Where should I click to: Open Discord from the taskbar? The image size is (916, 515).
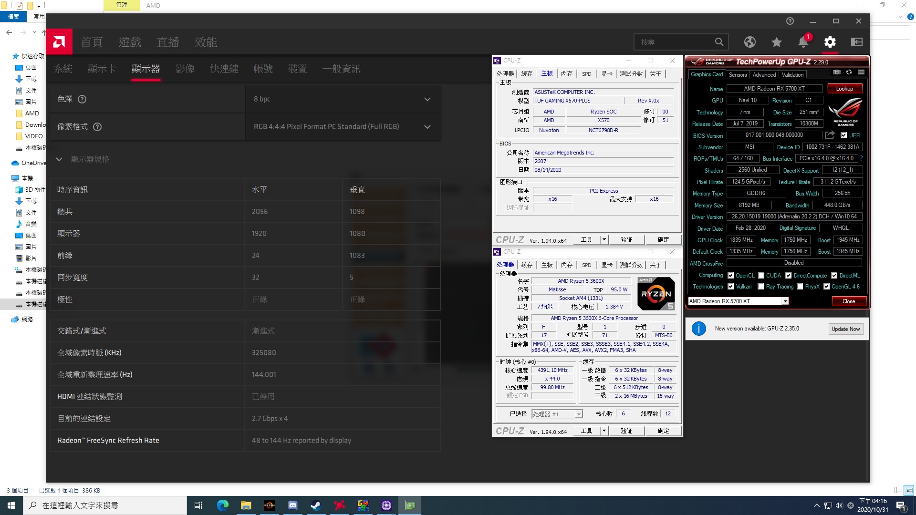293,505
